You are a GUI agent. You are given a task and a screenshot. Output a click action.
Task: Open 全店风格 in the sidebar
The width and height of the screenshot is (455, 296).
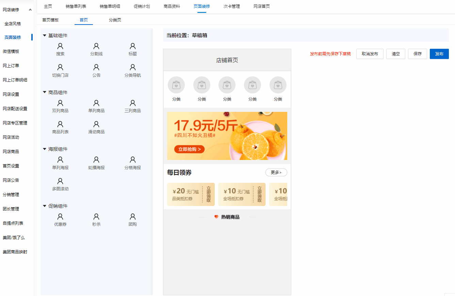click(13, 24)
